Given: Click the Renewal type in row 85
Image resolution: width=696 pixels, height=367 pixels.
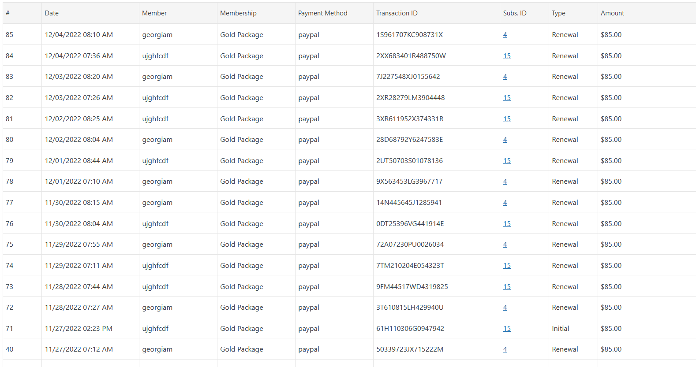Looking at the screenshot, I should (565, 35).
